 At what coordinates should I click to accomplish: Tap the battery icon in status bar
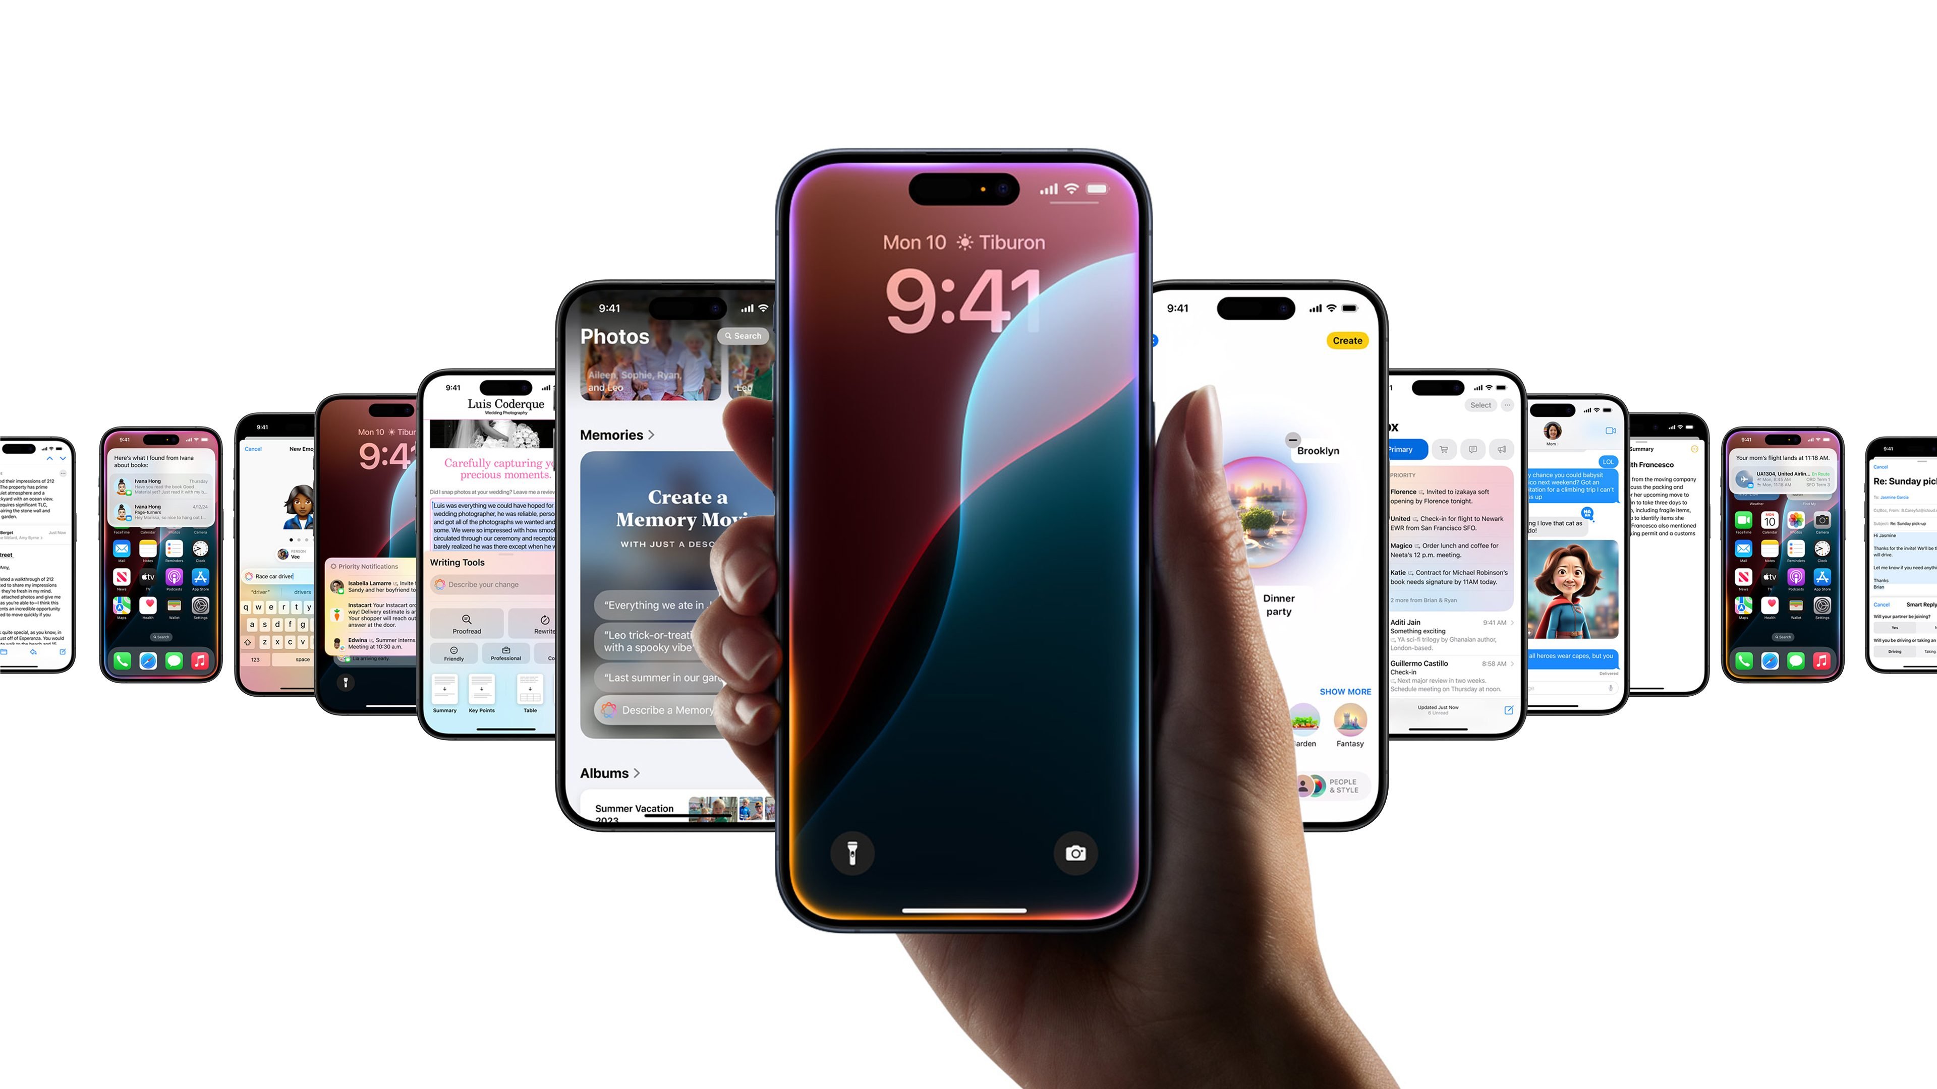pyautogui.click(x=1099, y=189)
